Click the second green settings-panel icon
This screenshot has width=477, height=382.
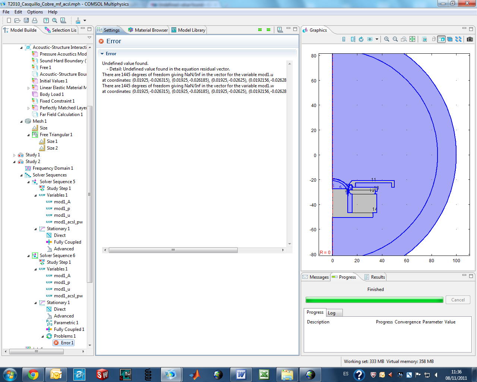click(268, 30)
